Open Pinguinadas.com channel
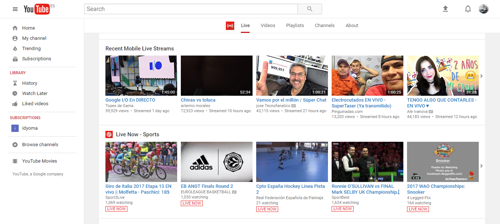Image resolution: width=500 pixels, height=224 pixels. [x=347, y=112]
